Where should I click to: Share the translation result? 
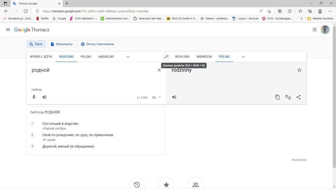click(298, 97)
